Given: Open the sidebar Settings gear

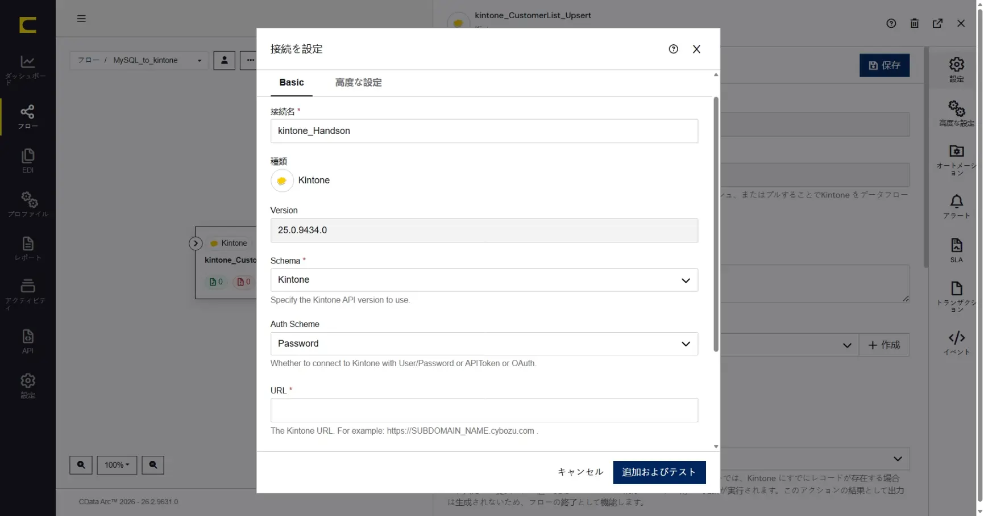Looking at the screenshot, I should (27, 385).
